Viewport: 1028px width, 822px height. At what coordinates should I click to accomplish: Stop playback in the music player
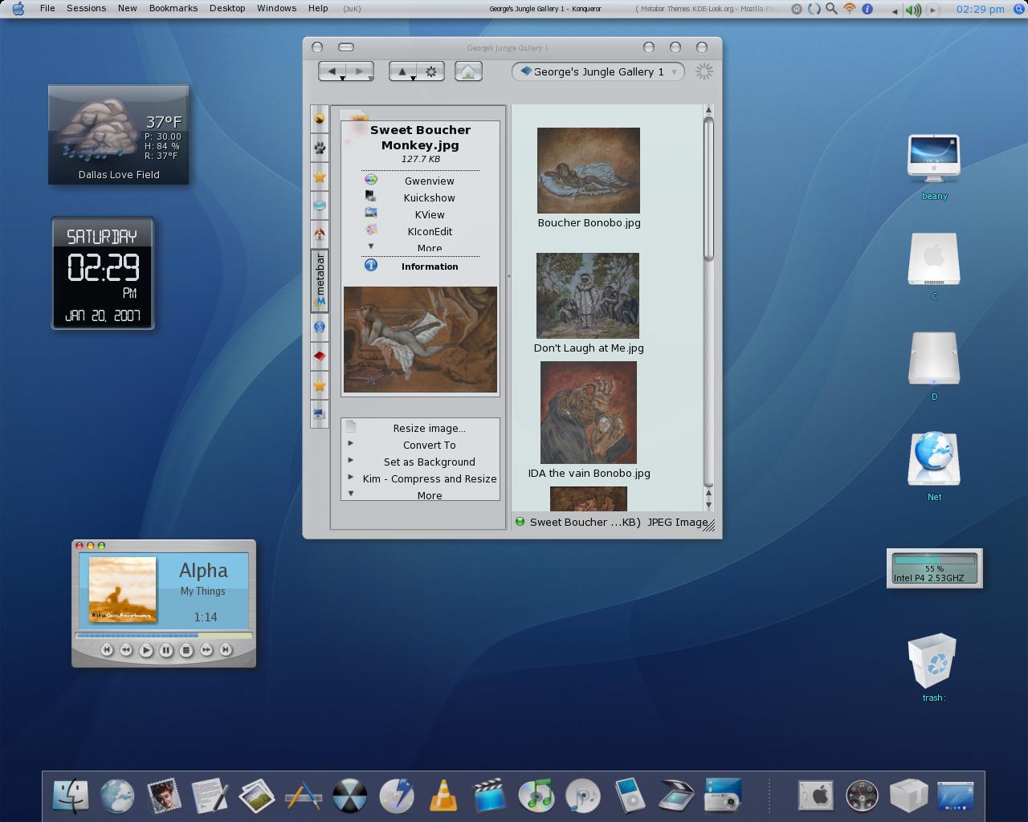[186, 650]
